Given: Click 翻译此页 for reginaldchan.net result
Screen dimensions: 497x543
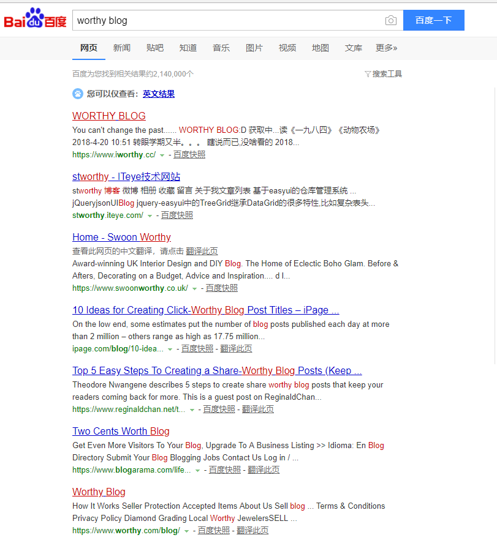Looking at the screenshot, I should (x=258, y=410).
